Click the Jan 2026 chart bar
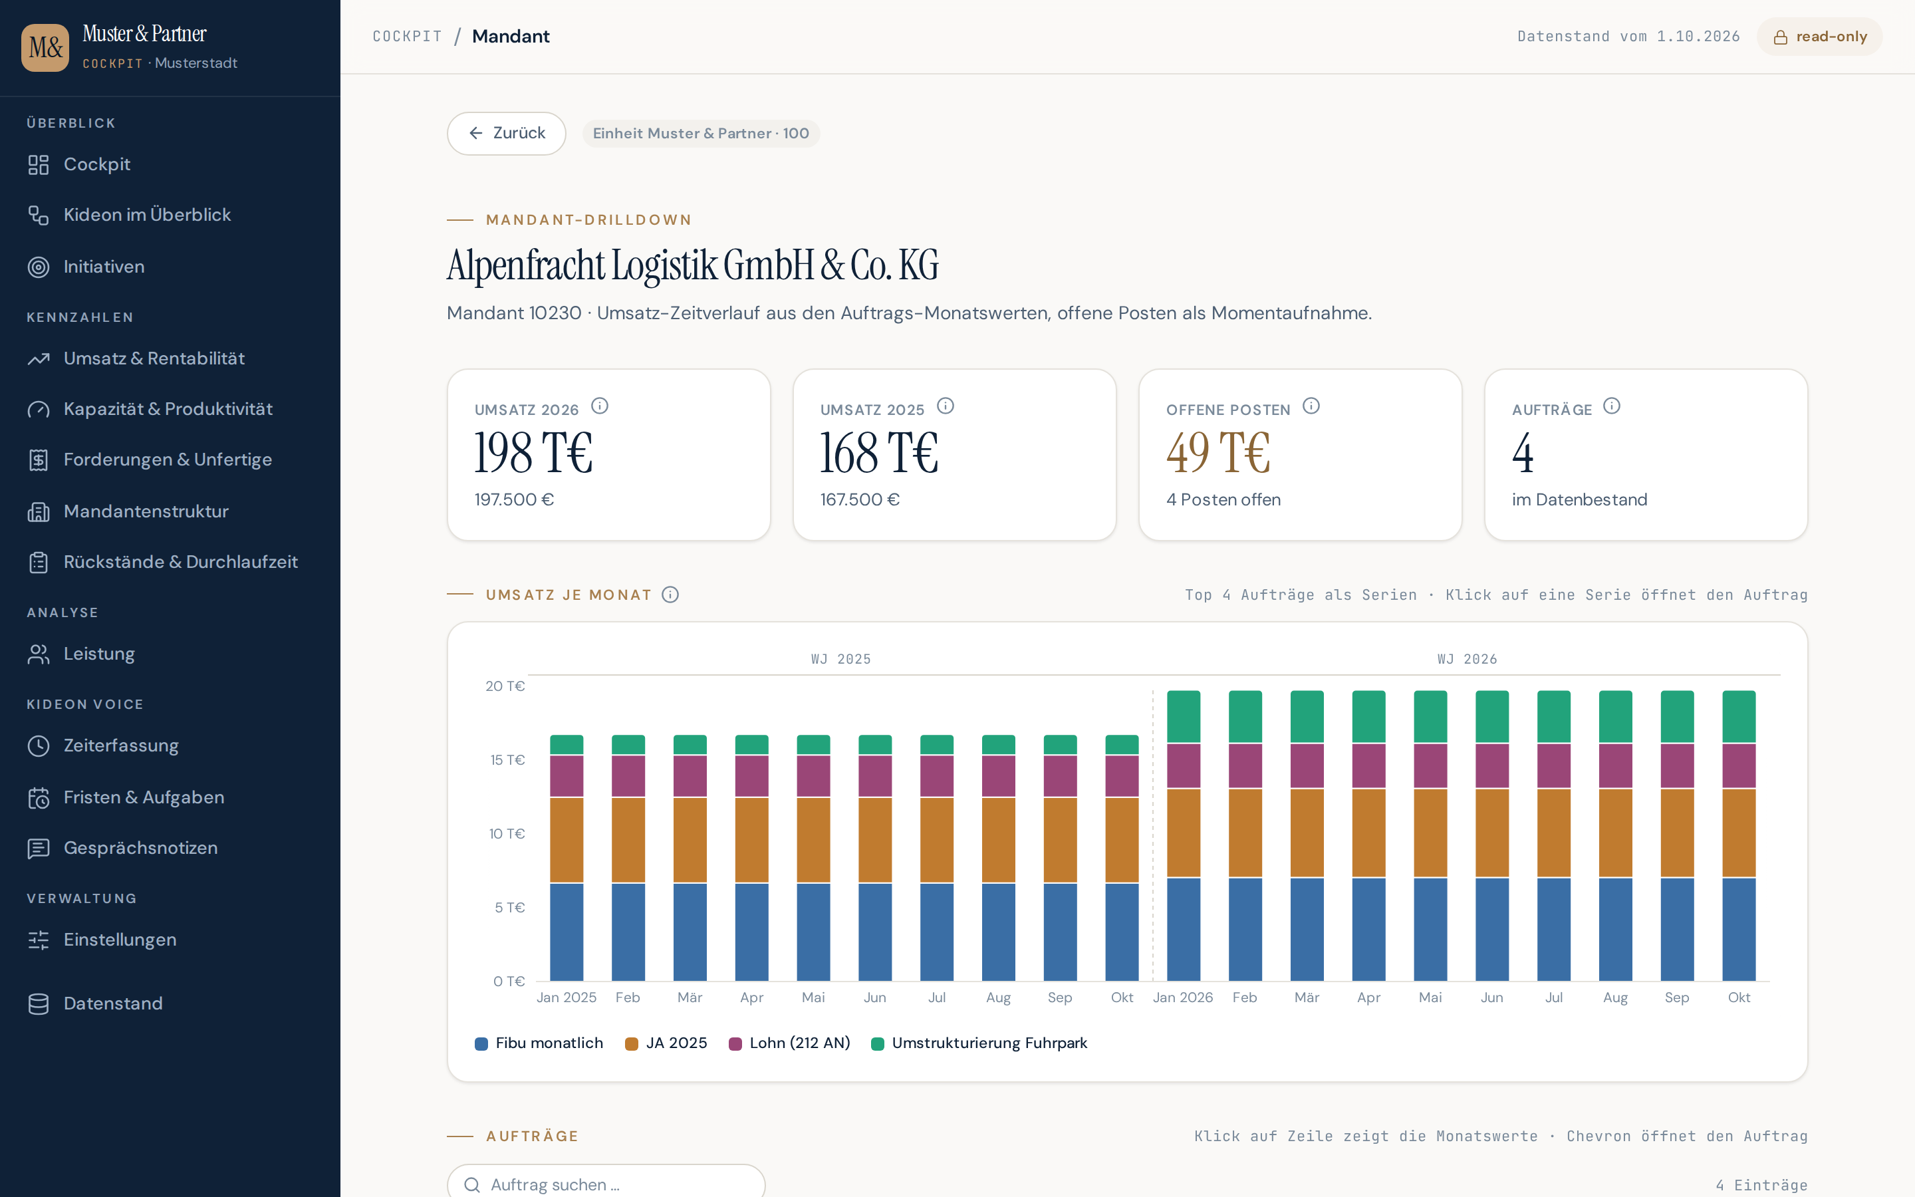This screenshot has width=1915, height=1197. point(1183,836)
